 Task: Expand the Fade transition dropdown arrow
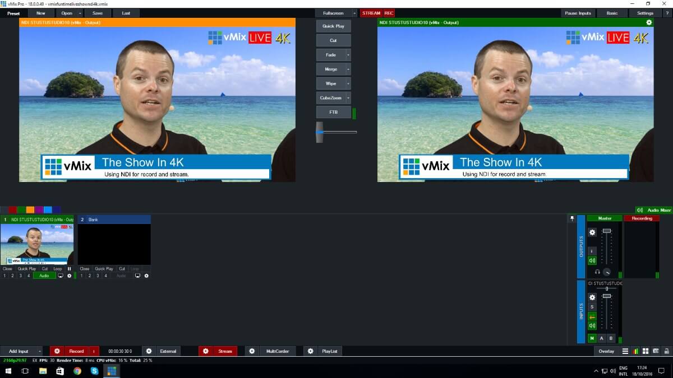pos(348,55)
